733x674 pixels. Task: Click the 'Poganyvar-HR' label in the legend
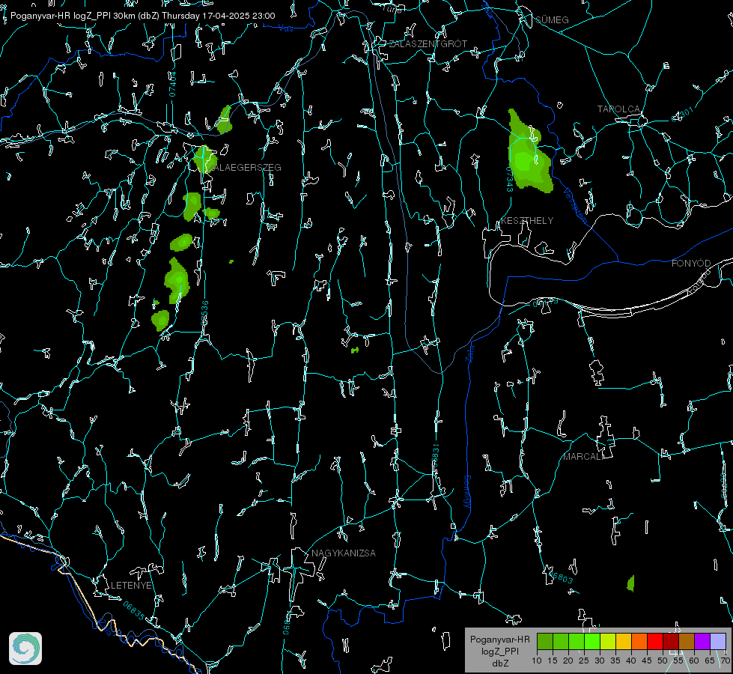click(x=499, y=640)
